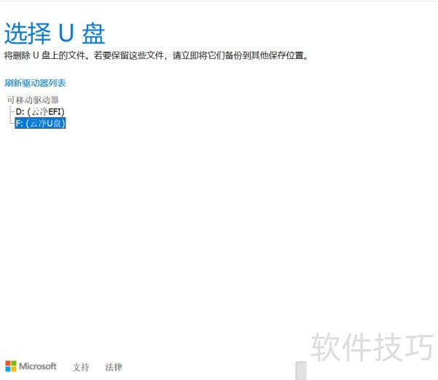
Task: Select the D: (云净EFI) drive
Action: [40, 111]
